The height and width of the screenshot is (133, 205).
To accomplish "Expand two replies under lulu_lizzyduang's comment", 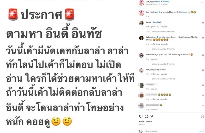I will coord(163,79).
